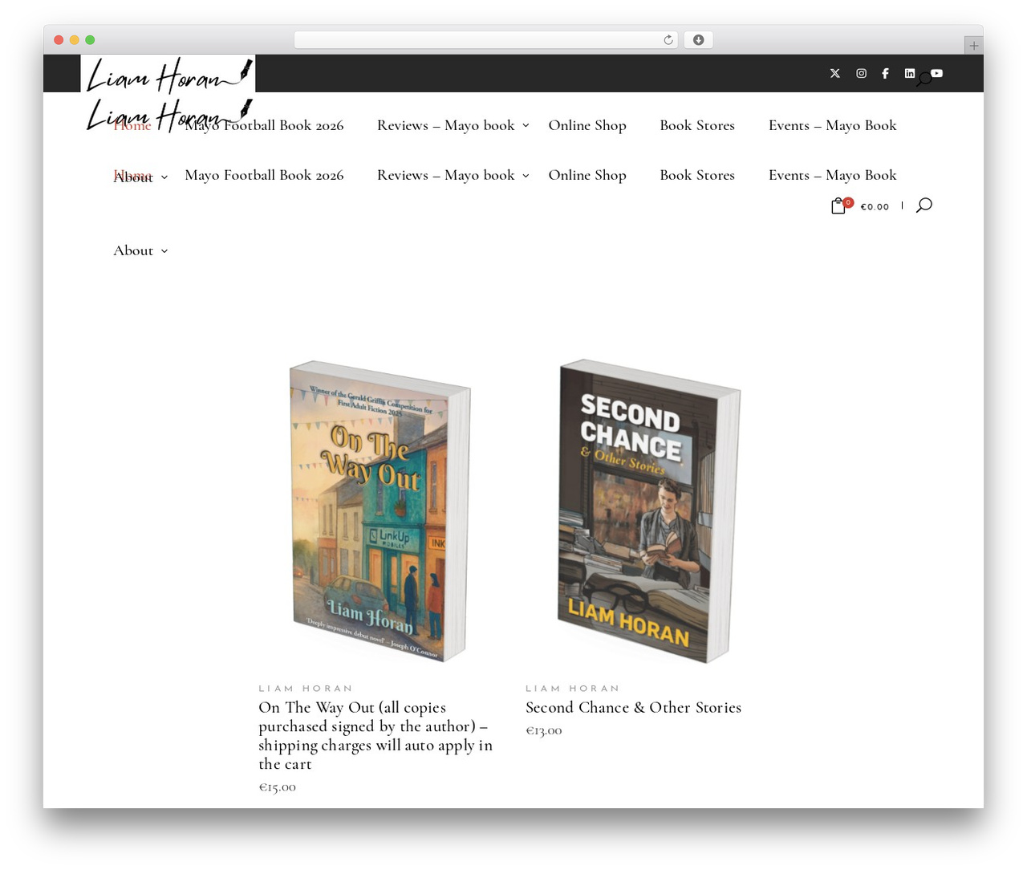Click the search magnifier beside the cart total
The height and width of the screenshot is (870, 1027).
(x=923, y=205)
